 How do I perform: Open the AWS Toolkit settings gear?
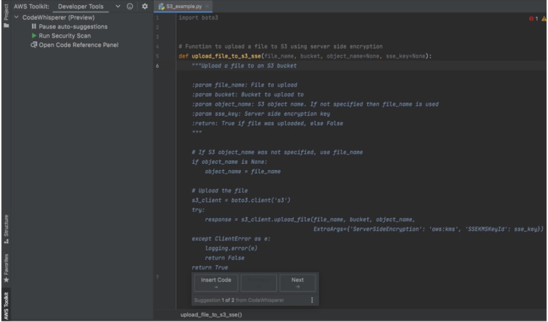144,6
